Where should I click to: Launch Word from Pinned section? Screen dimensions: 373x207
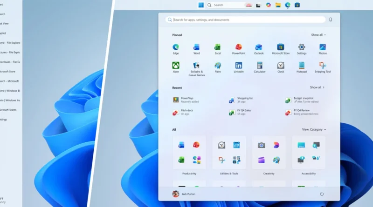point(196,49)
